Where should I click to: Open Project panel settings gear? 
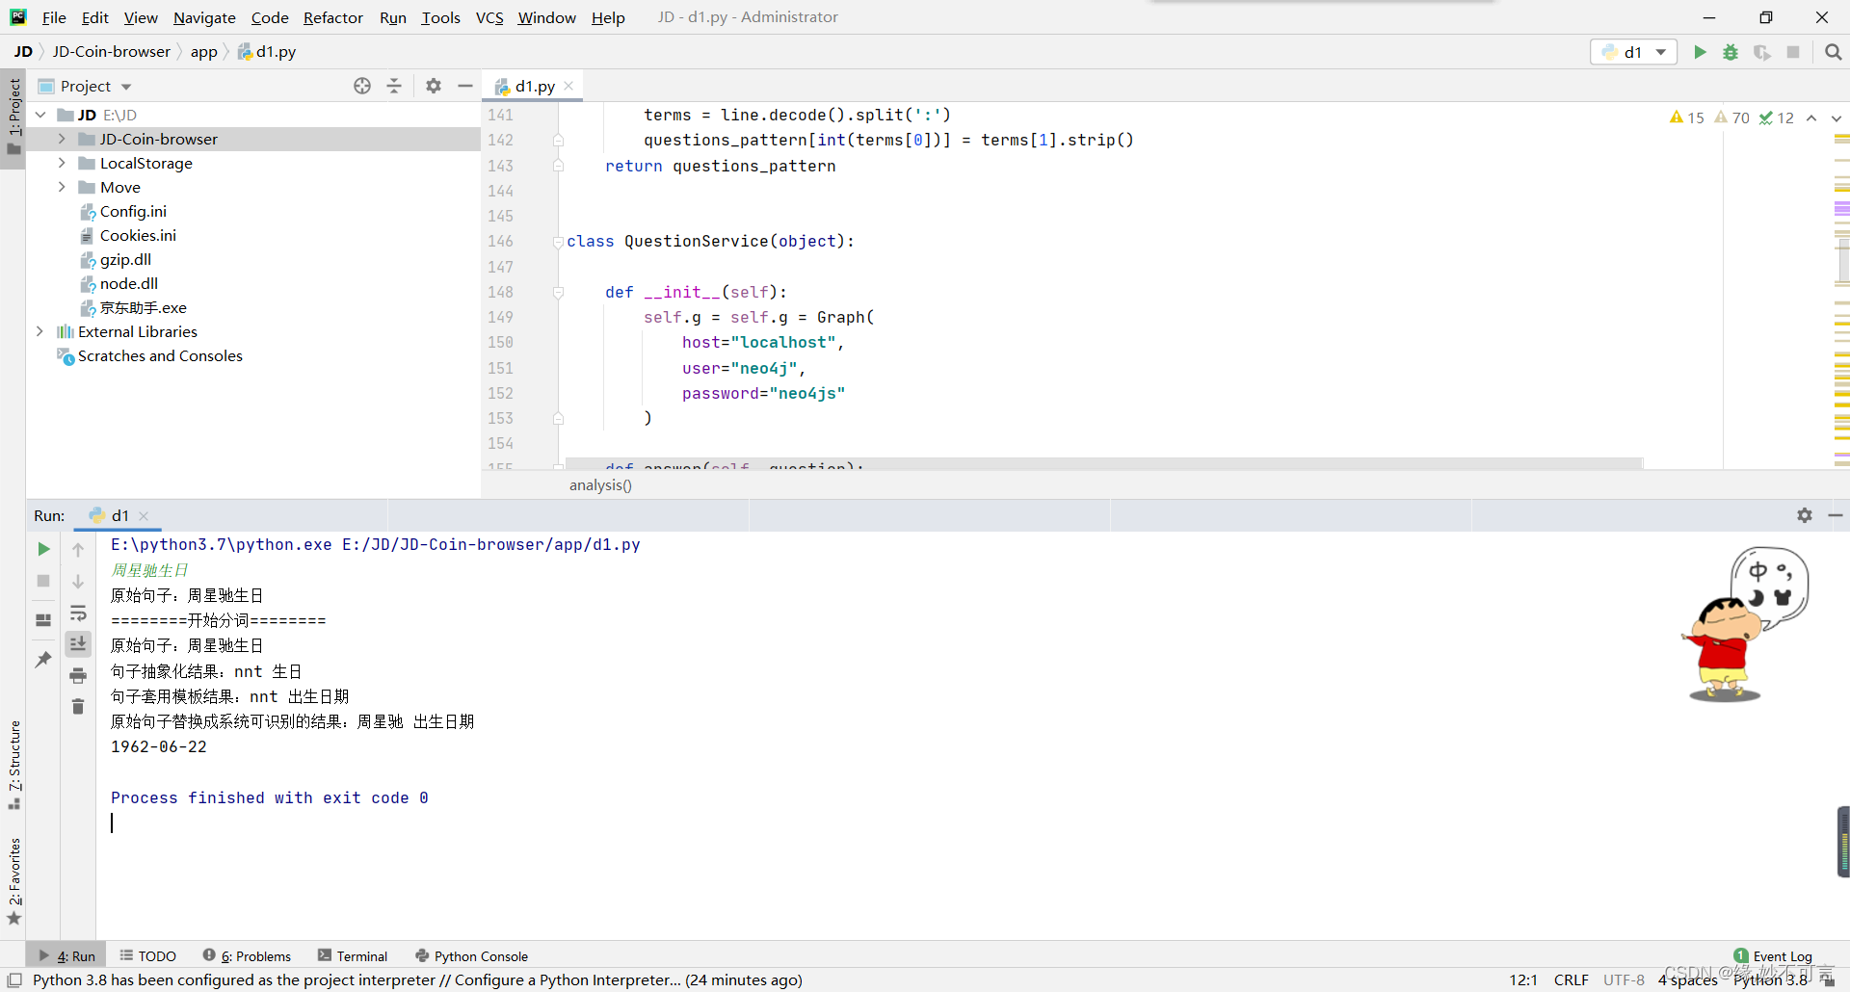click(x=433, y=86)
